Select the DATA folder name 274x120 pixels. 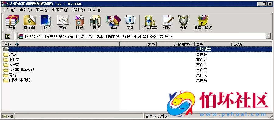pos(12,55)
